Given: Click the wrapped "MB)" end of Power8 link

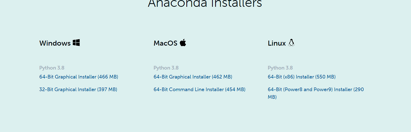Looking at the screenshot, I should point(272,97).
